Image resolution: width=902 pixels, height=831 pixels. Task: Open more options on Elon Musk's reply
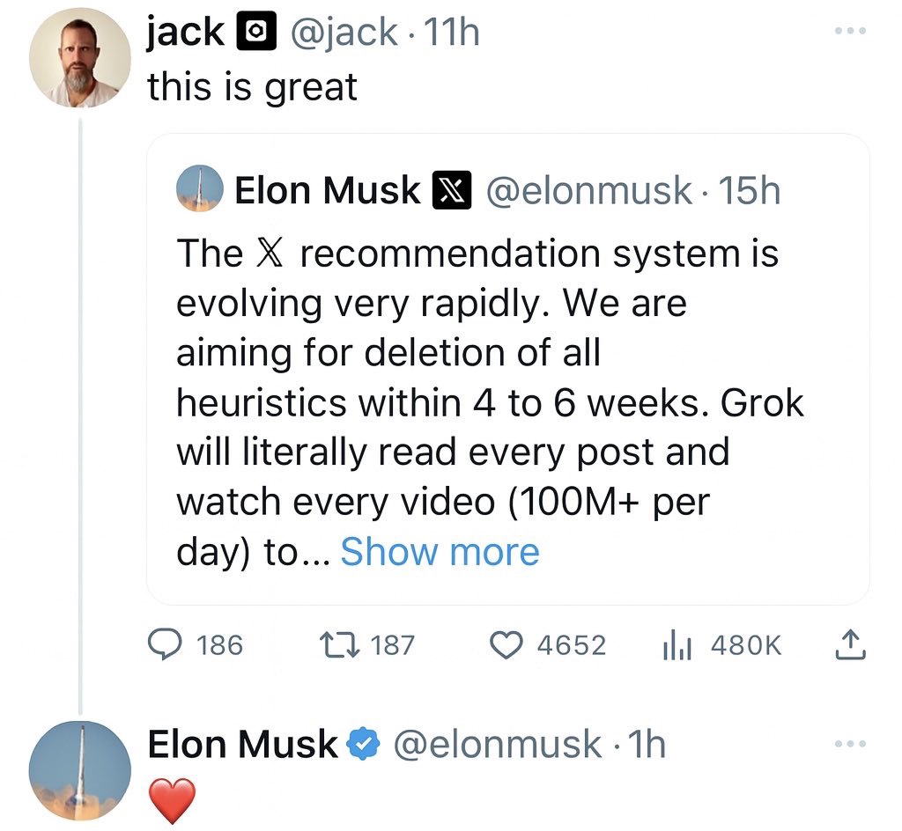pyautogui.click(x=850, y=745)
